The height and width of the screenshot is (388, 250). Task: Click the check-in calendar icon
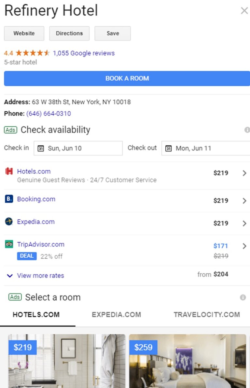[41, 149]
